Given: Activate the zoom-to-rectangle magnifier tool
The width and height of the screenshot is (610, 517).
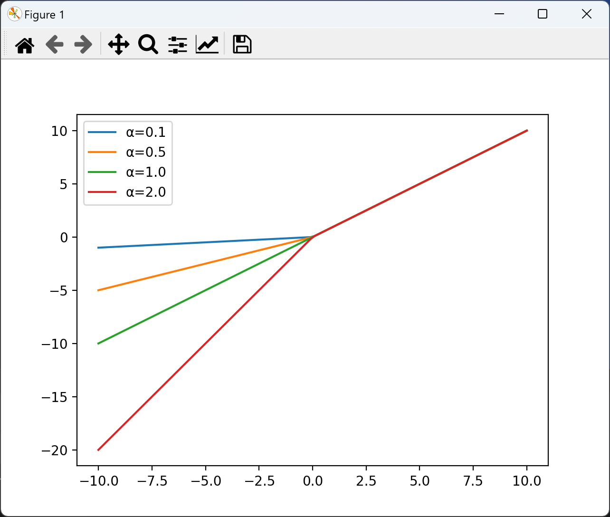Looking at the screenshot, I should [x=148, y=45].
